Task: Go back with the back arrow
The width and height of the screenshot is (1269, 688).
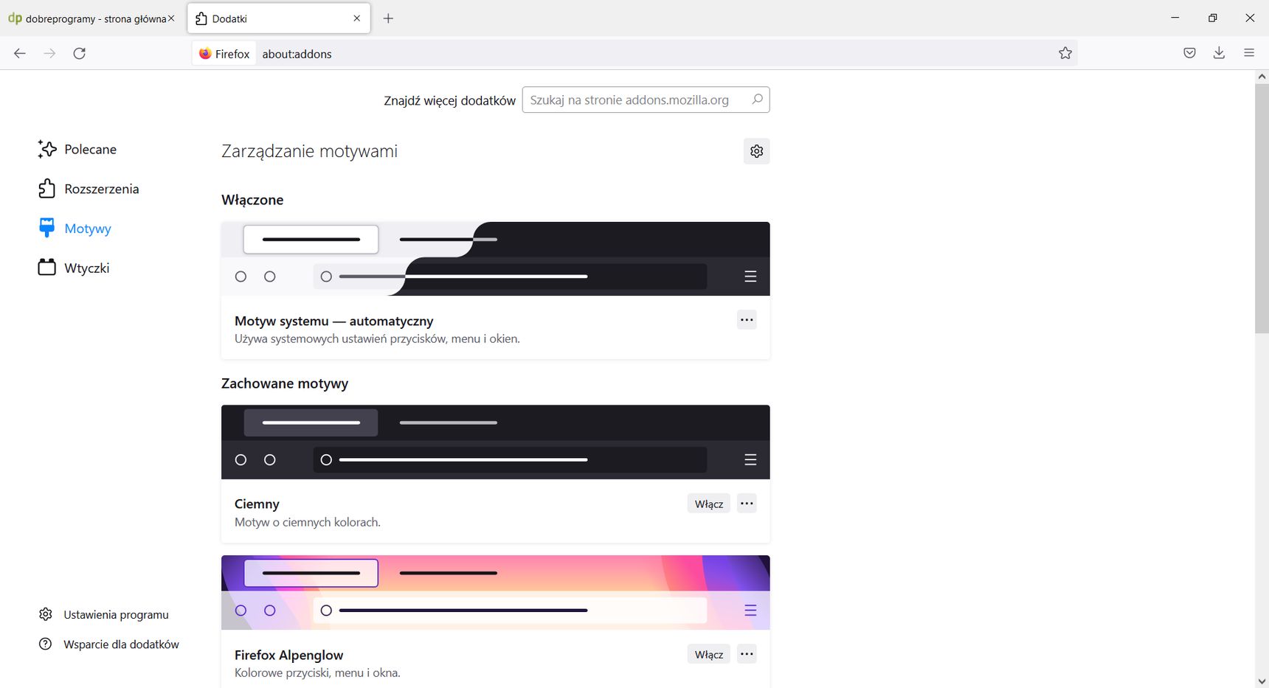Action: 20,53
